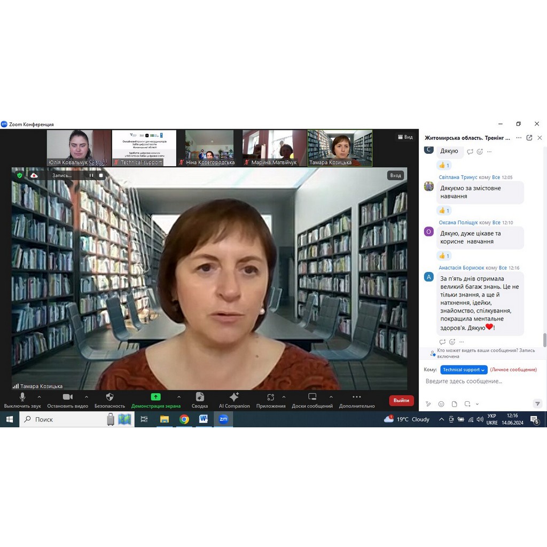The width and height of the screenshot is (547, 547).
Task: Click the attach file icon in chat
Action: [454, 404]
